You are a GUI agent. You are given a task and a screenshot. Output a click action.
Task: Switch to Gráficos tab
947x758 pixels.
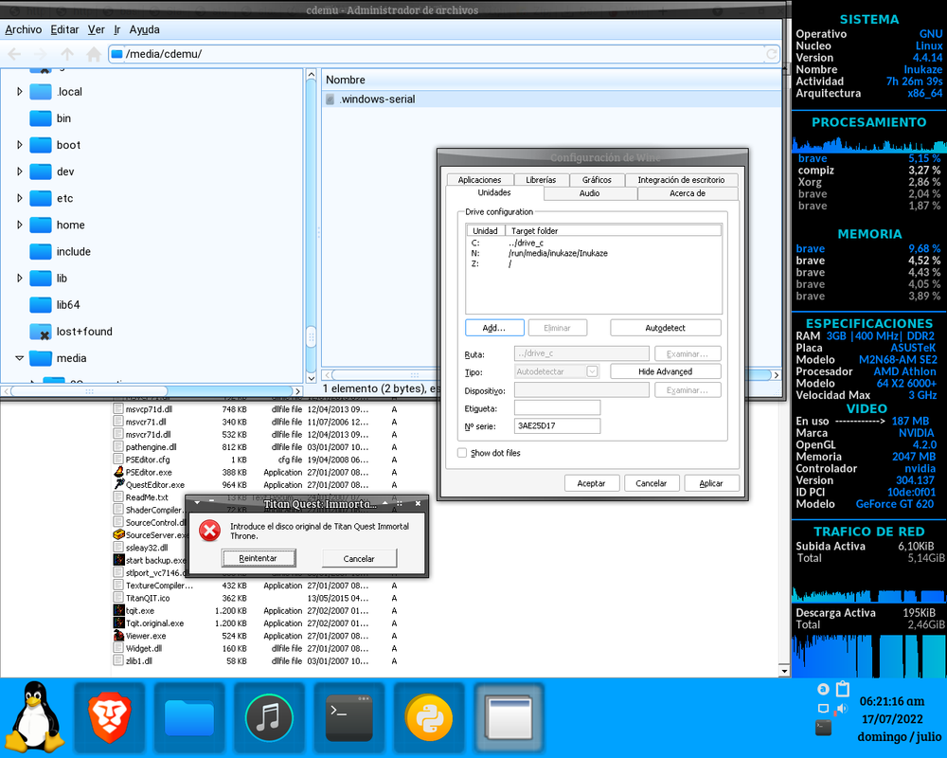[x=597, y=179]
